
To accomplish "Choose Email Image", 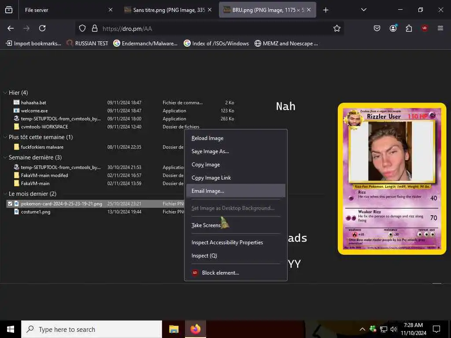I will [x=236, y=191].
